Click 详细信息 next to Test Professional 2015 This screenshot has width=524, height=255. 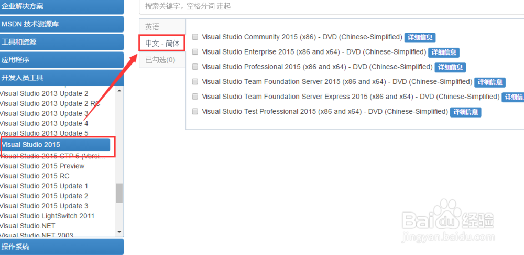(465, 112)
